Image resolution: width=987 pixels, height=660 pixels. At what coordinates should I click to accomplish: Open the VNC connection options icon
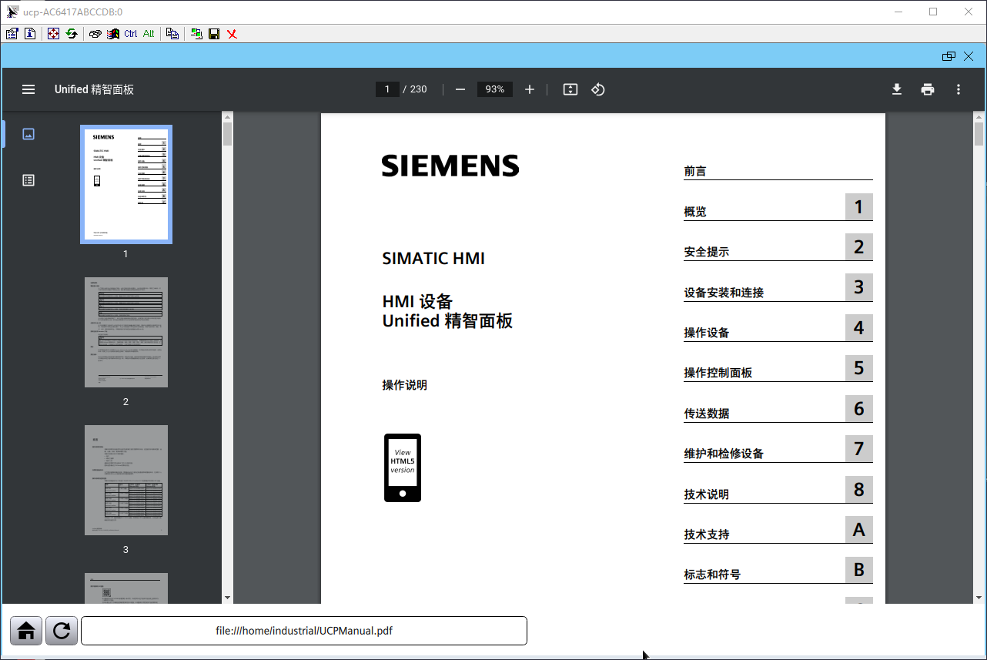(x=12, y=34)
